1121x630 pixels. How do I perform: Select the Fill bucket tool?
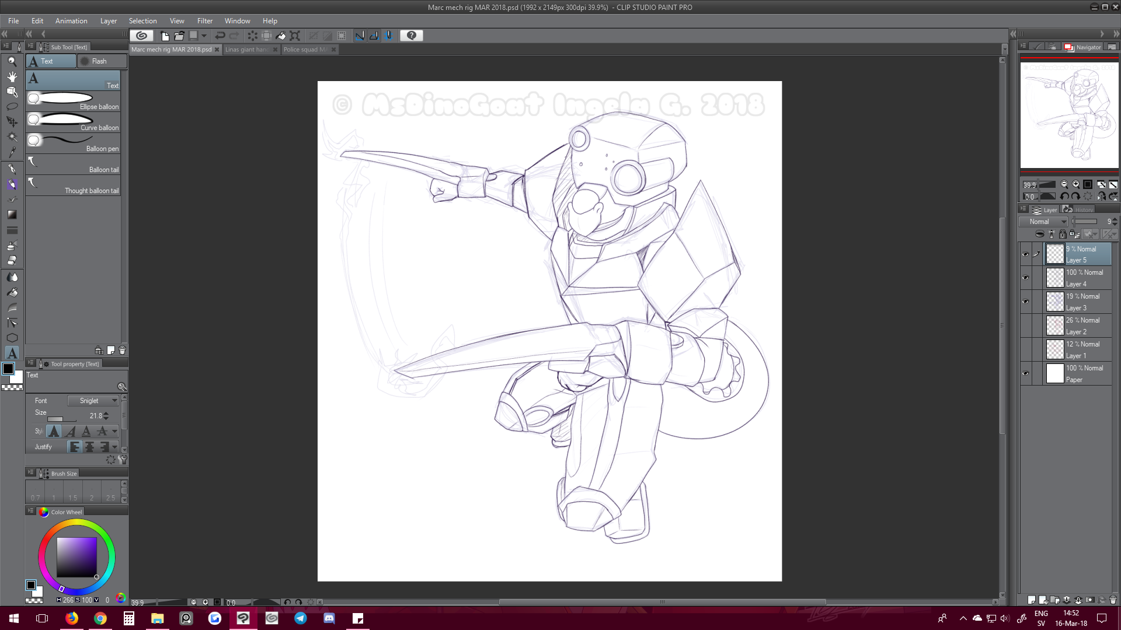(12, 292)
